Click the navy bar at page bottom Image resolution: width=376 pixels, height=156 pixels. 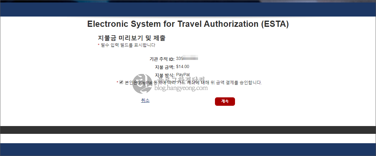tap(188, 149)
